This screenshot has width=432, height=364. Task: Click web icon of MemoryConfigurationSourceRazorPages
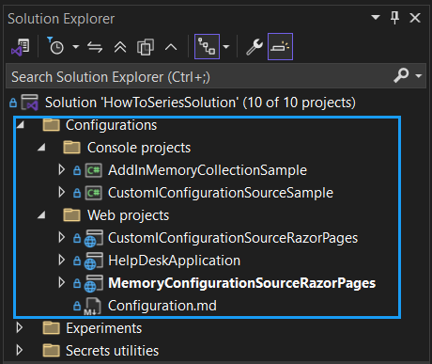[x=94, y=283]
